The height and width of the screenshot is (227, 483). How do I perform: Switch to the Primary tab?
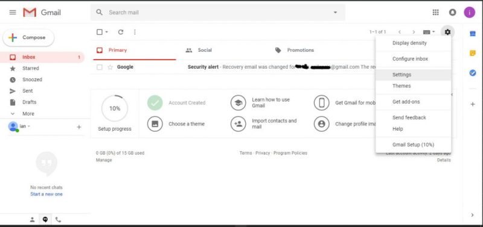(x=135, y=50)
